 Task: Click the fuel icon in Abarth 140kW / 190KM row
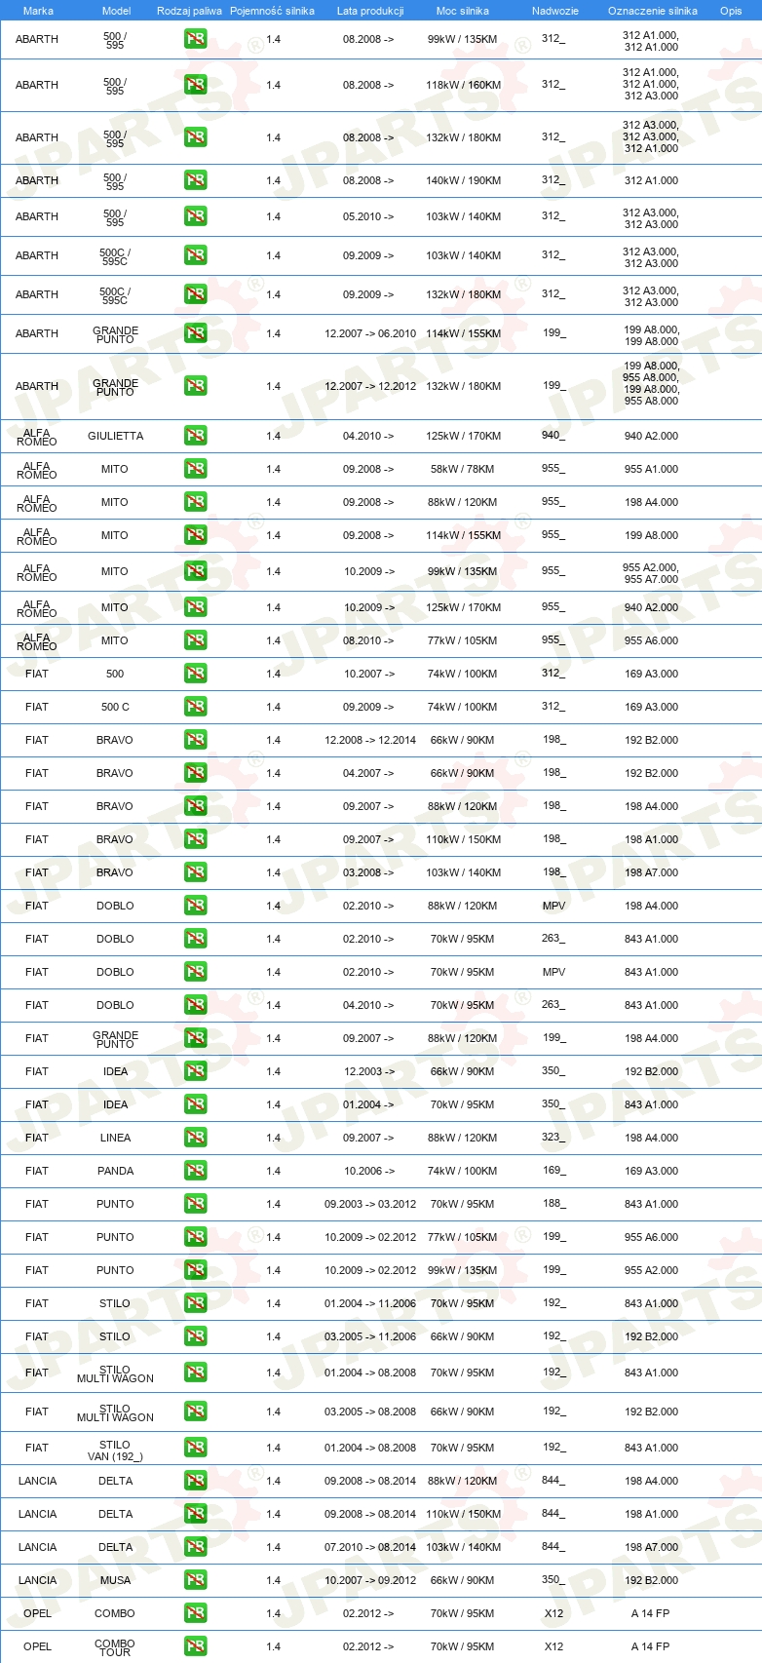tap(195, 180)
